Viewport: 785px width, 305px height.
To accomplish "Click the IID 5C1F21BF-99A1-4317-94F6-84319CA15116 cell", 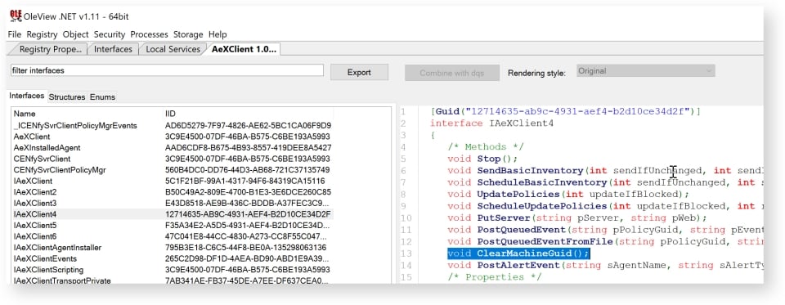I will coord(244,181).
